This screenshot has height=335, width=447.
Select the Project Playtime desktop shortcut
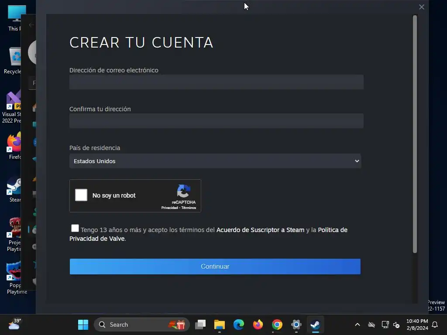tap(14, 235)
